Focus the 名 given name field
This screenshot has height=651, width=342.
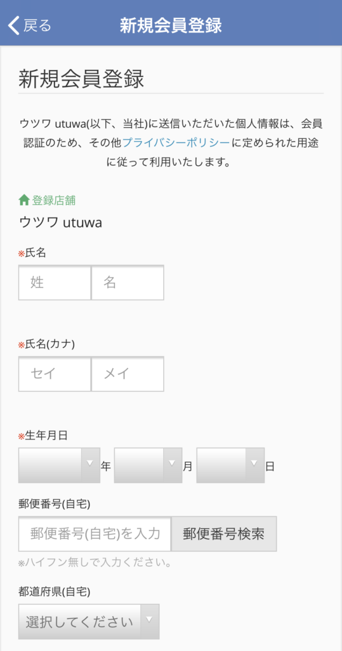[128, 282]
